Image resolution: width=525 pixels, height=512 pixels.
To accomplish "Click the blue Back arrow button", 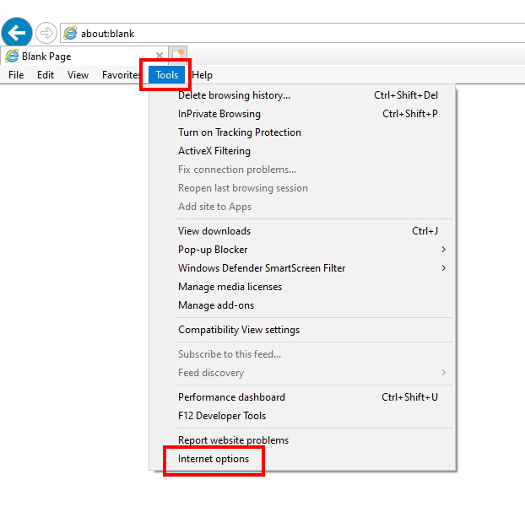I will 17,33.
